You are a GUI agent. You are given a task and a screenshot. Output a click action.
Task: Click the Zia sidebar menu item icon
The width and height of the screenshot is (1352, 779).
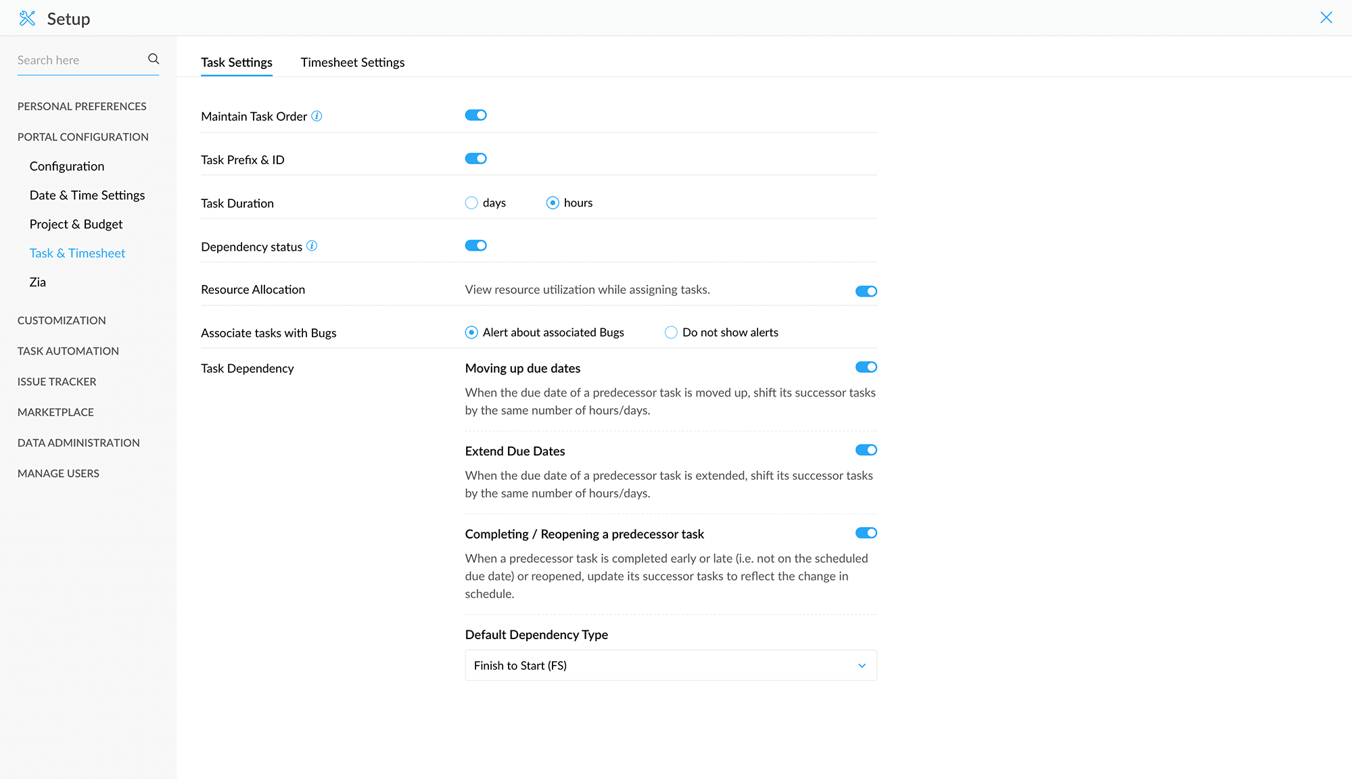tap(38, 281)
